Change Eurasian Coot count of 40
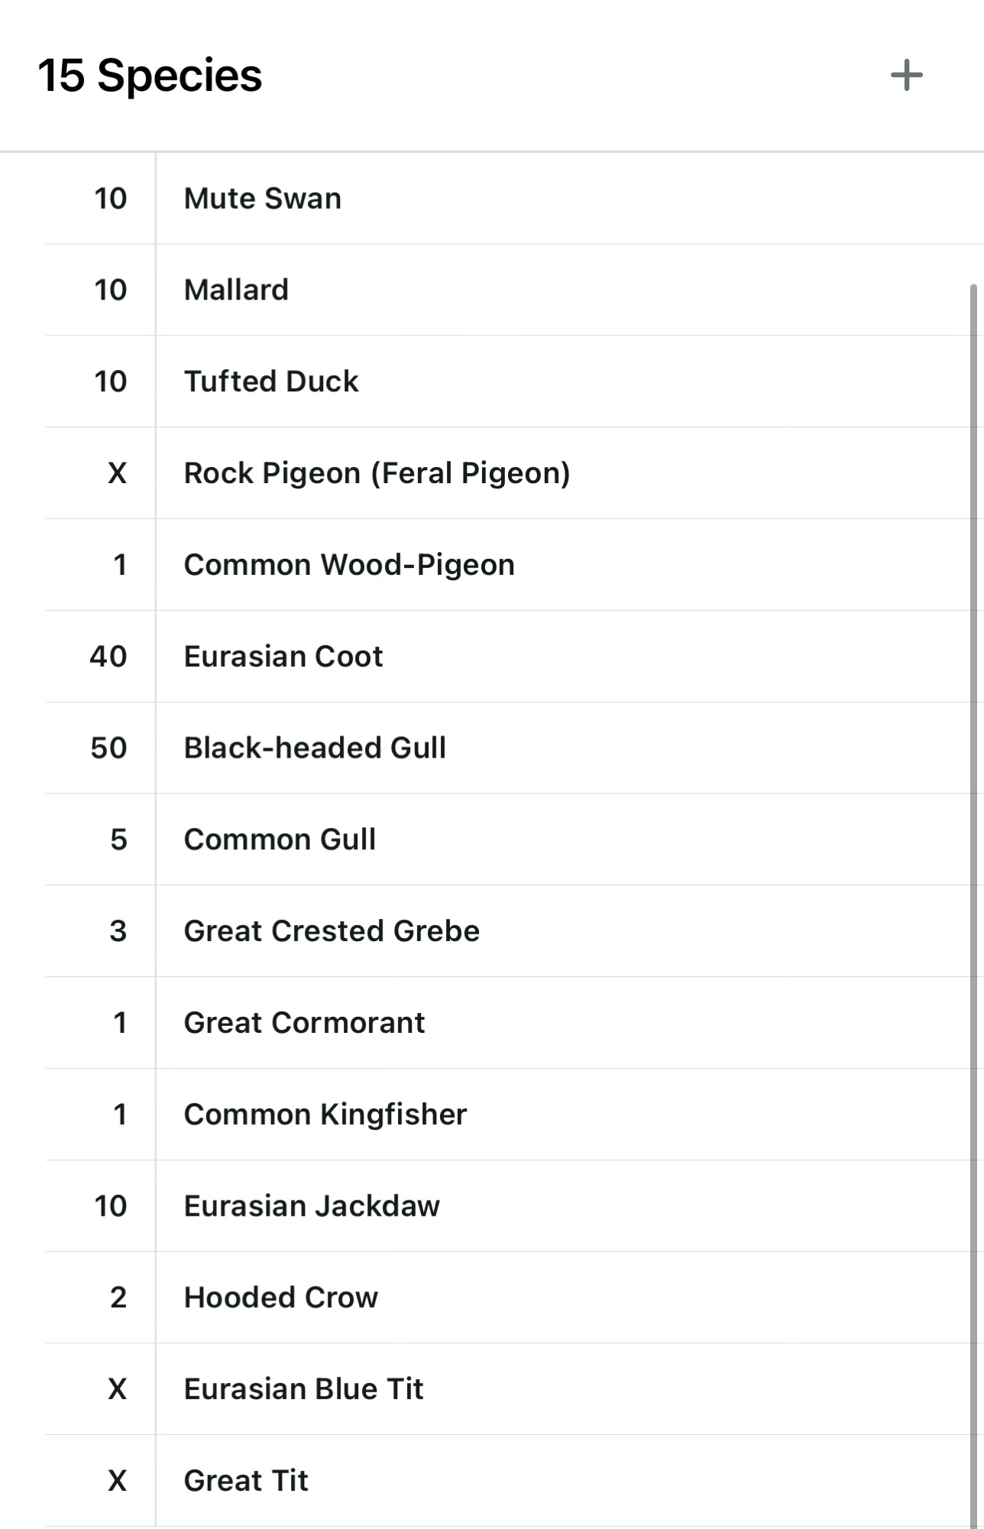Screen dimensions: 984x1529 click(x=108, y=657)
